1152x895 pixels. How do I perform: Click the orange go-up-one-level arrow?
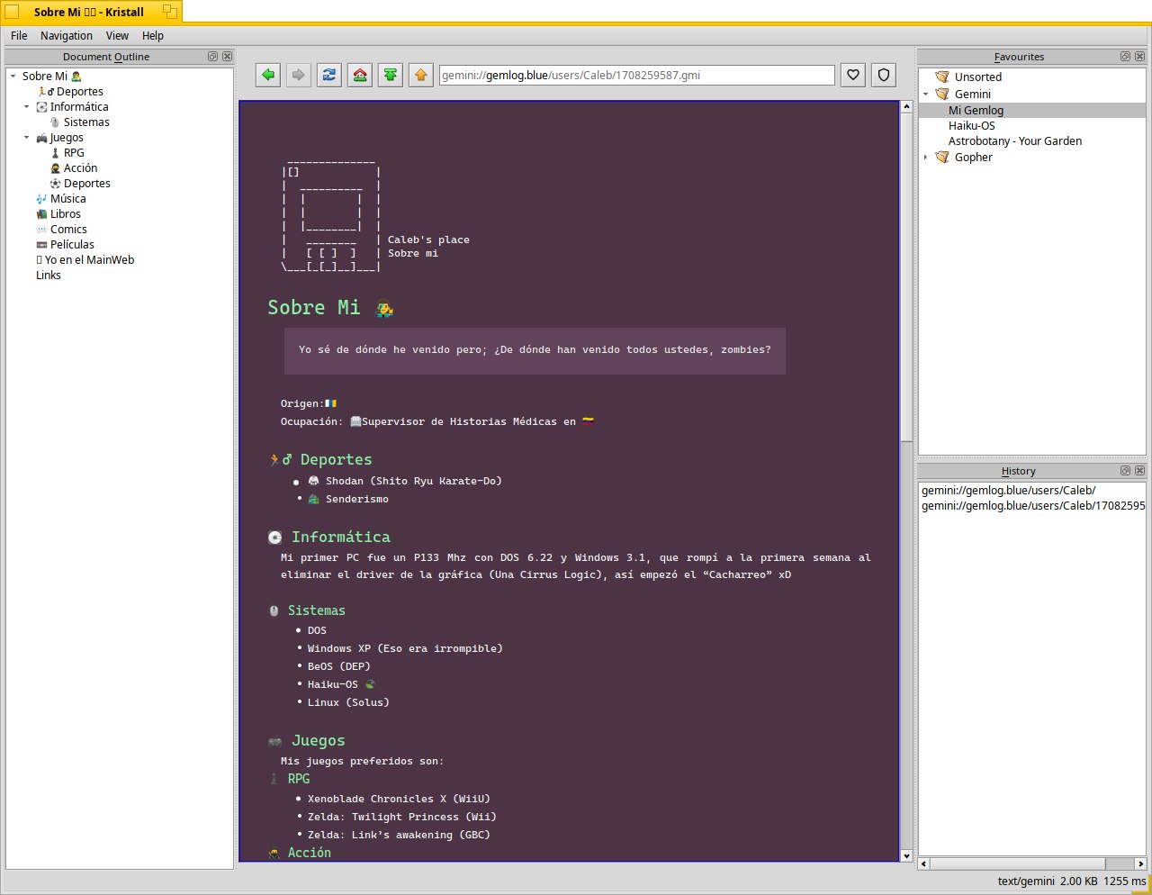click(421, 76)
